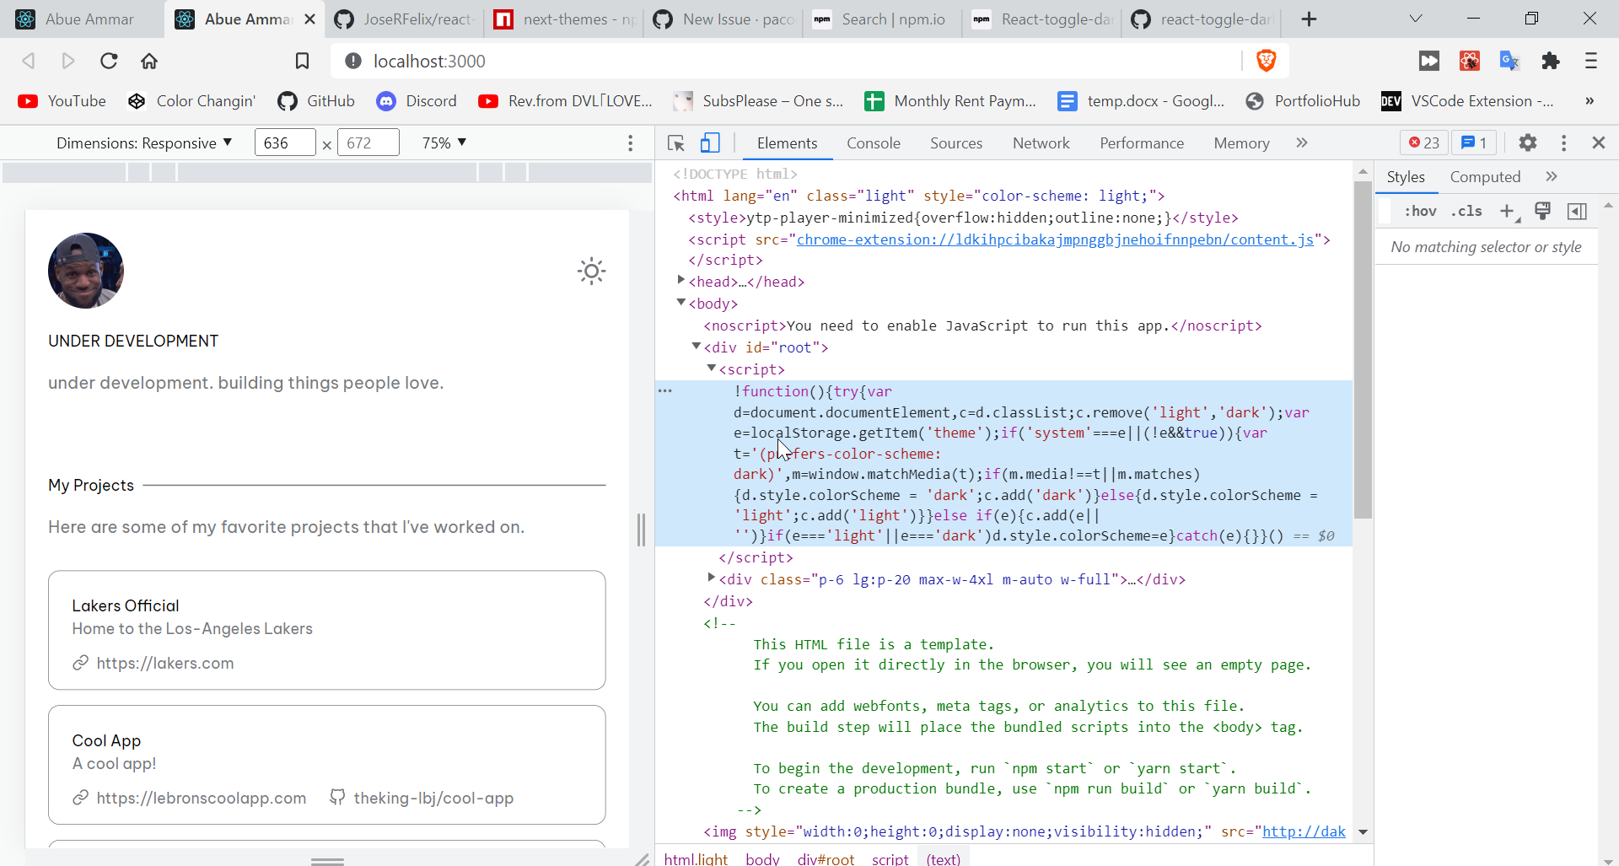1619x866 pixels.
Task: Open browser extensions puzzle icon
Action: (1550, 61)
